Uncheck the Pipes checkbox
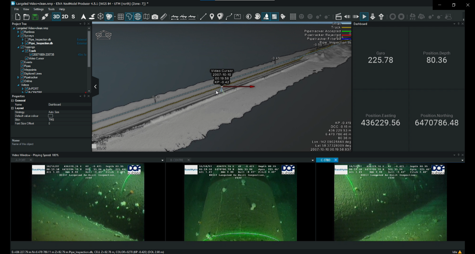The height and width of the screenshot is (254, 475). (22, 66)
